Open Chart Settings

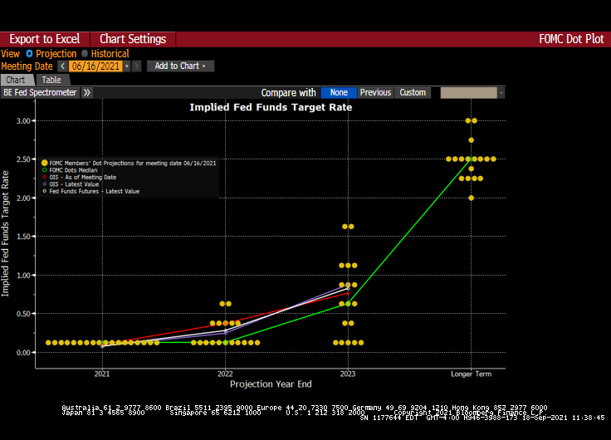coord(133,39)
